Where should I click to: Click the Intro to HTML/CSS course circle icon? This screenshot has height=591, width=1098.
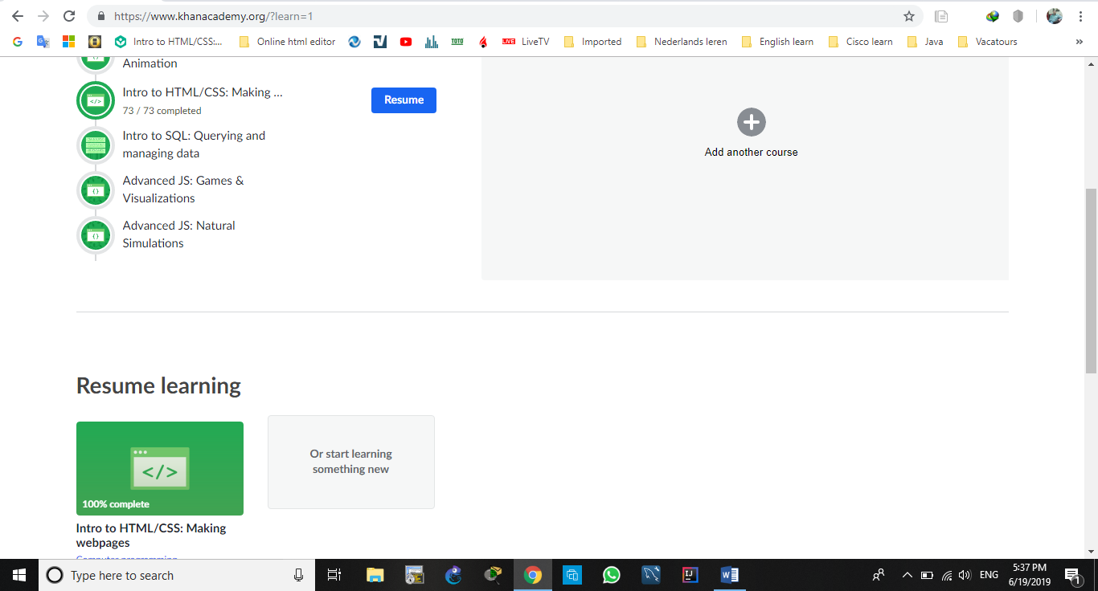click(x=96, y=100)
